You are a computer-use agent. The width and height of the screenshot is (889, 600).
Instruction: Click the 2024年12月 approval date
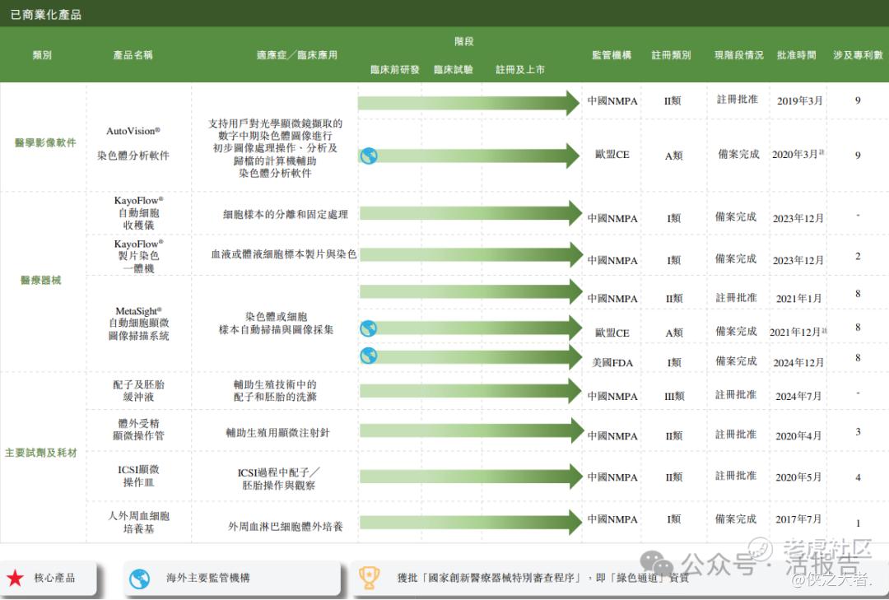798,362
